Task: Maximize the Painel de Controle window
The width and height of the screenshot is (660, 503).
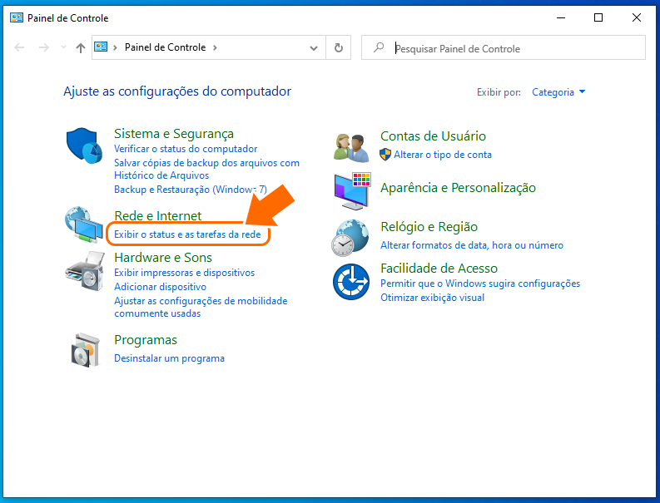Action: coord(598,17)
